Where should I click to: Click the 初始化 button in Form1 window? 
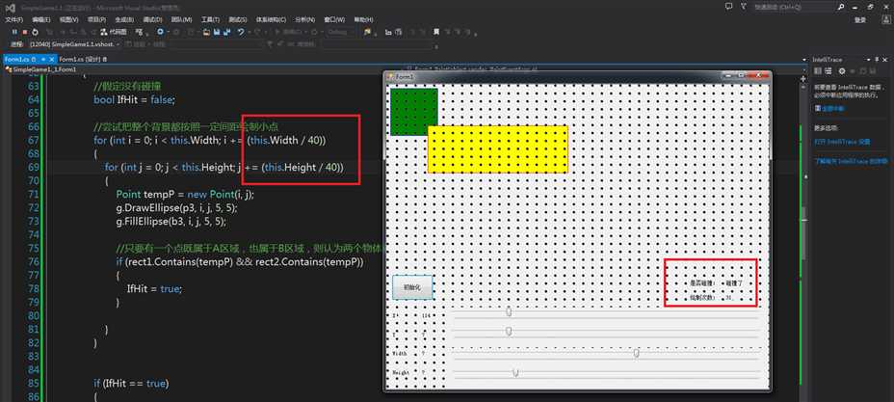click(412, 287)
